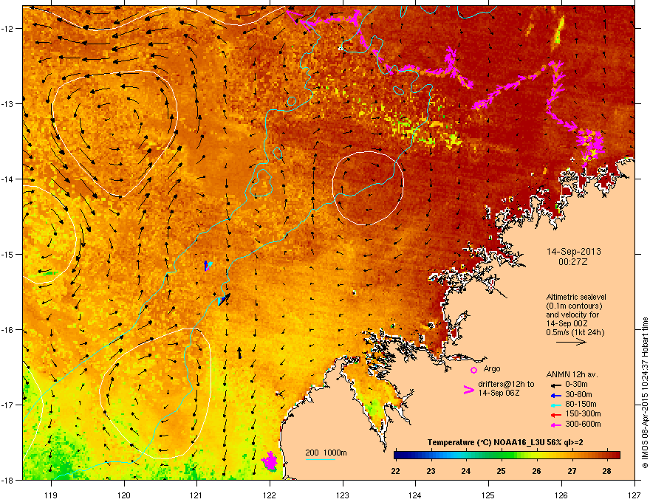This screenshot has width=650, height=502.
Task: Click the 'drifters@12h to' legend label
Action: pyautogui.click(x=506, y=384)
